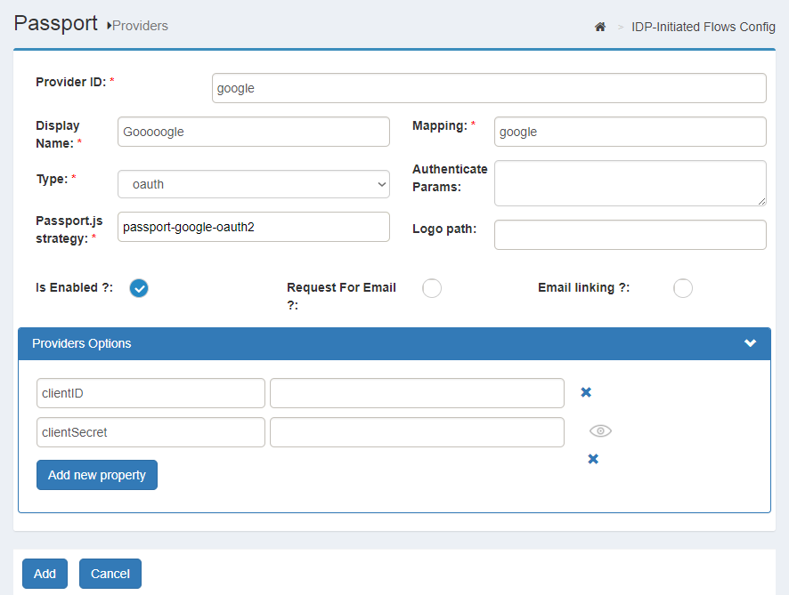Viewport: 789px width, 595px height.
Task: Enable the Request For Email option
Action: (x=432, y=288)
